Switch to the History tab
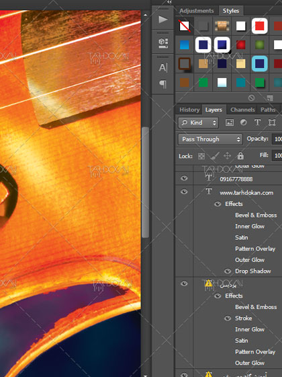Screen dimensions: 282x377 189,110
